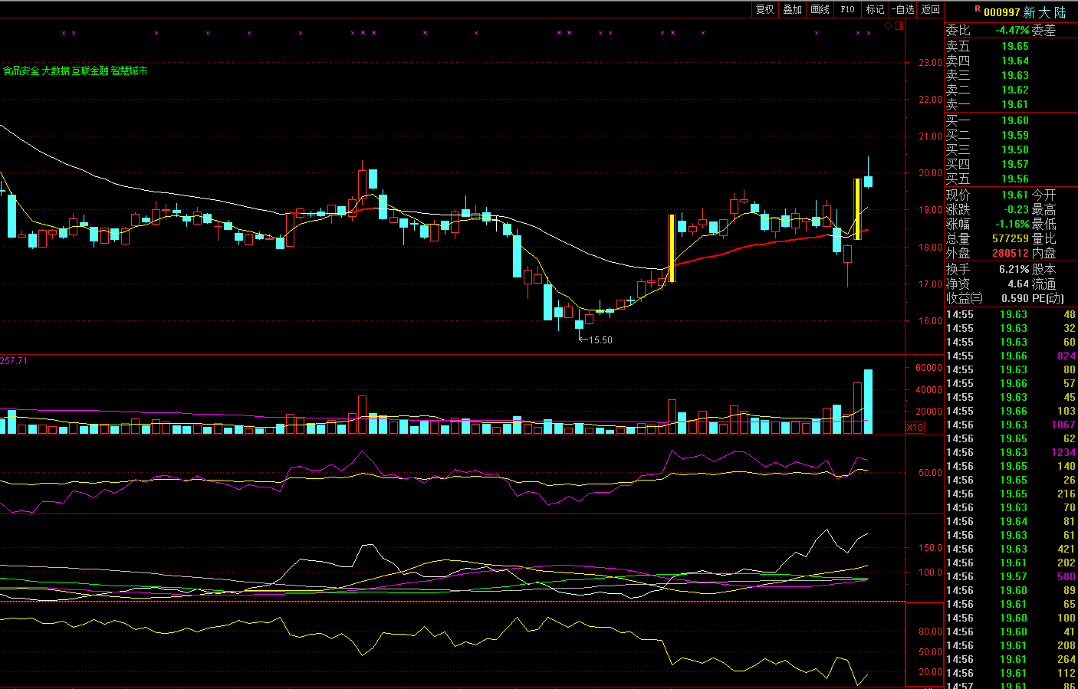Click the tick trade with volume 824
The image size is (1078, 689).
pos(1011,356)
